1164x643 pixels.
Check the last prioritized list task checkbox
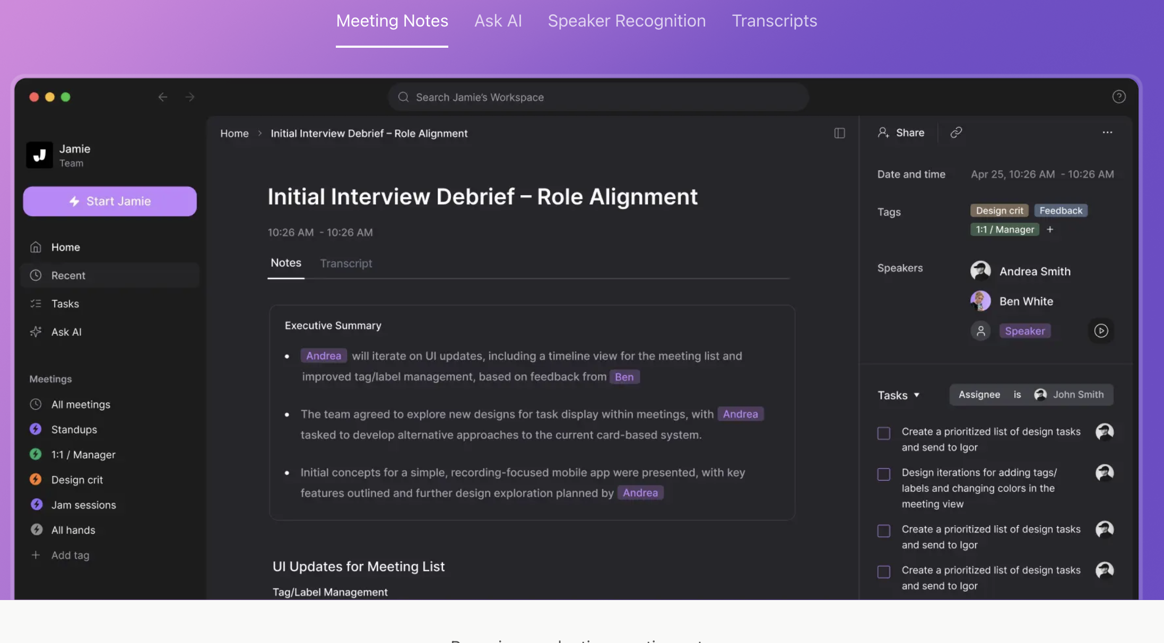click(x=884, y=572)
